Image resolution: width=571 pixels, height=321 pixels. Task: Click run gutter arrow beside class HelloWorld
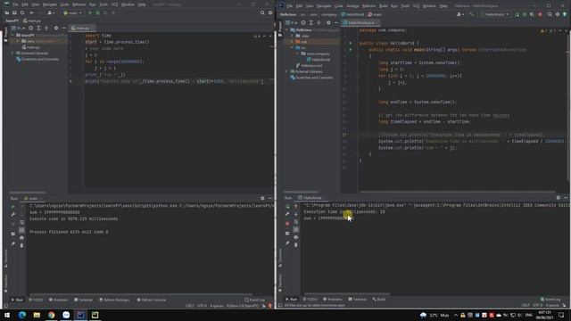(x=351, y=43)
